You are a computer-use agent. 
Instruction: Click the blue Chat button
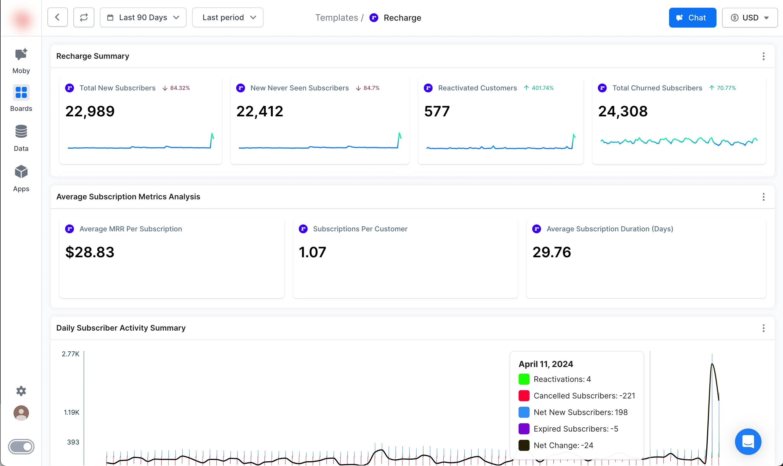(692, 18)
